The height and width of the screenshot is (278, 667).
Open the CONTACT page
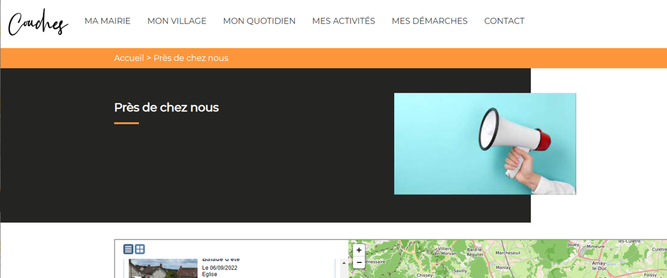click(x=504, y=21)
